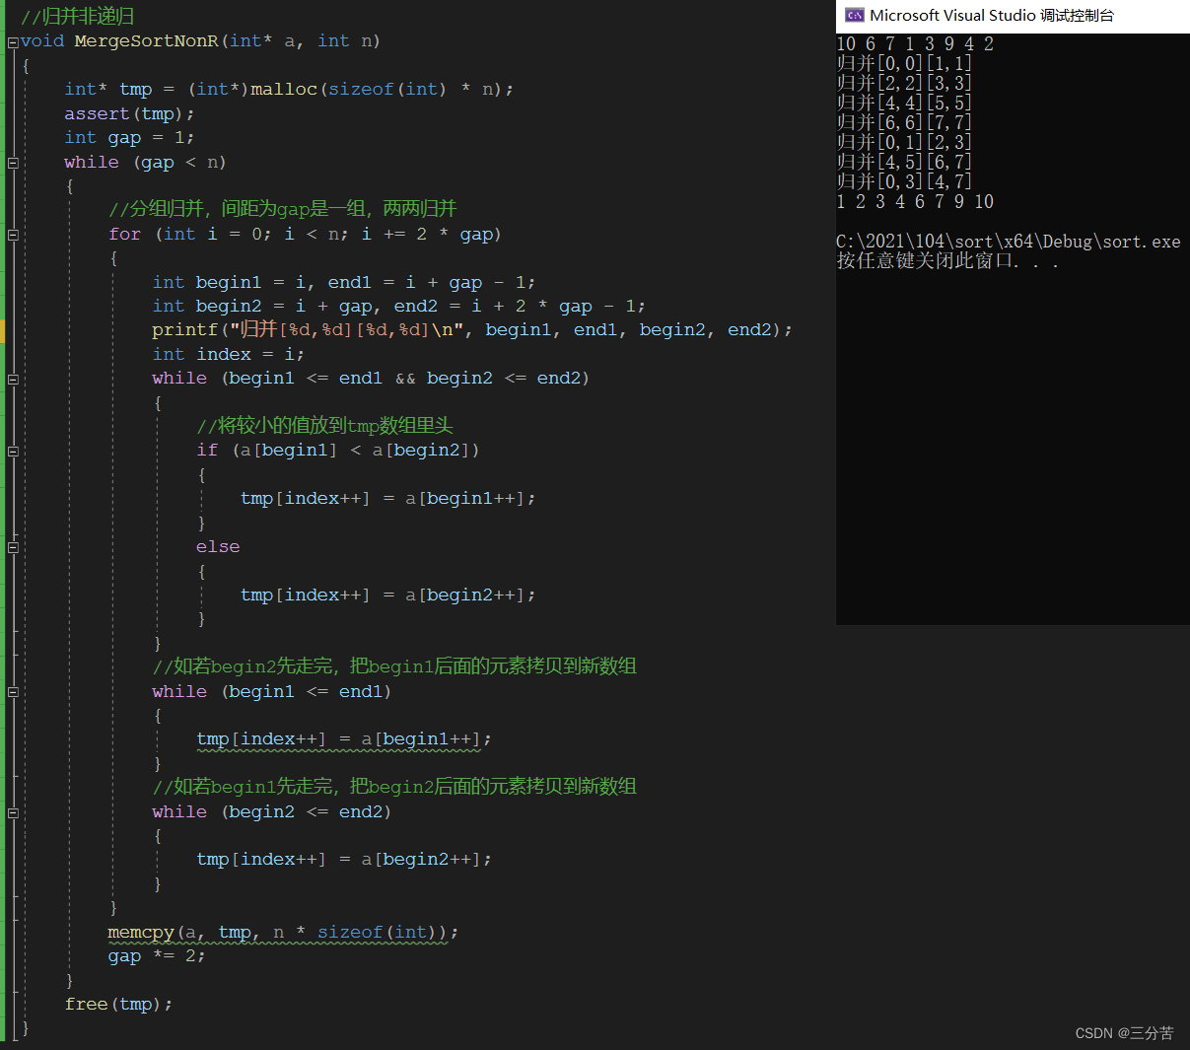This screenshot has height=1050, width=1190.
Task: Click the 'Microsoft Visual Studio 调试控制台' title
Action: pyautogui.click(x=992, y=15)
